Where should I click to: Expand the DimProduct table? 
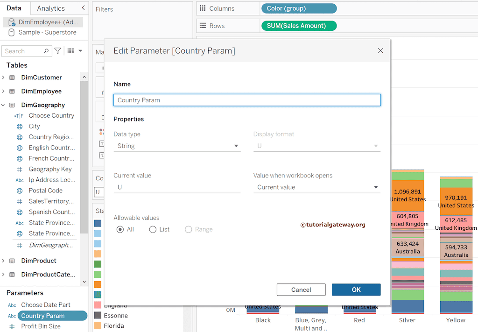3,261
